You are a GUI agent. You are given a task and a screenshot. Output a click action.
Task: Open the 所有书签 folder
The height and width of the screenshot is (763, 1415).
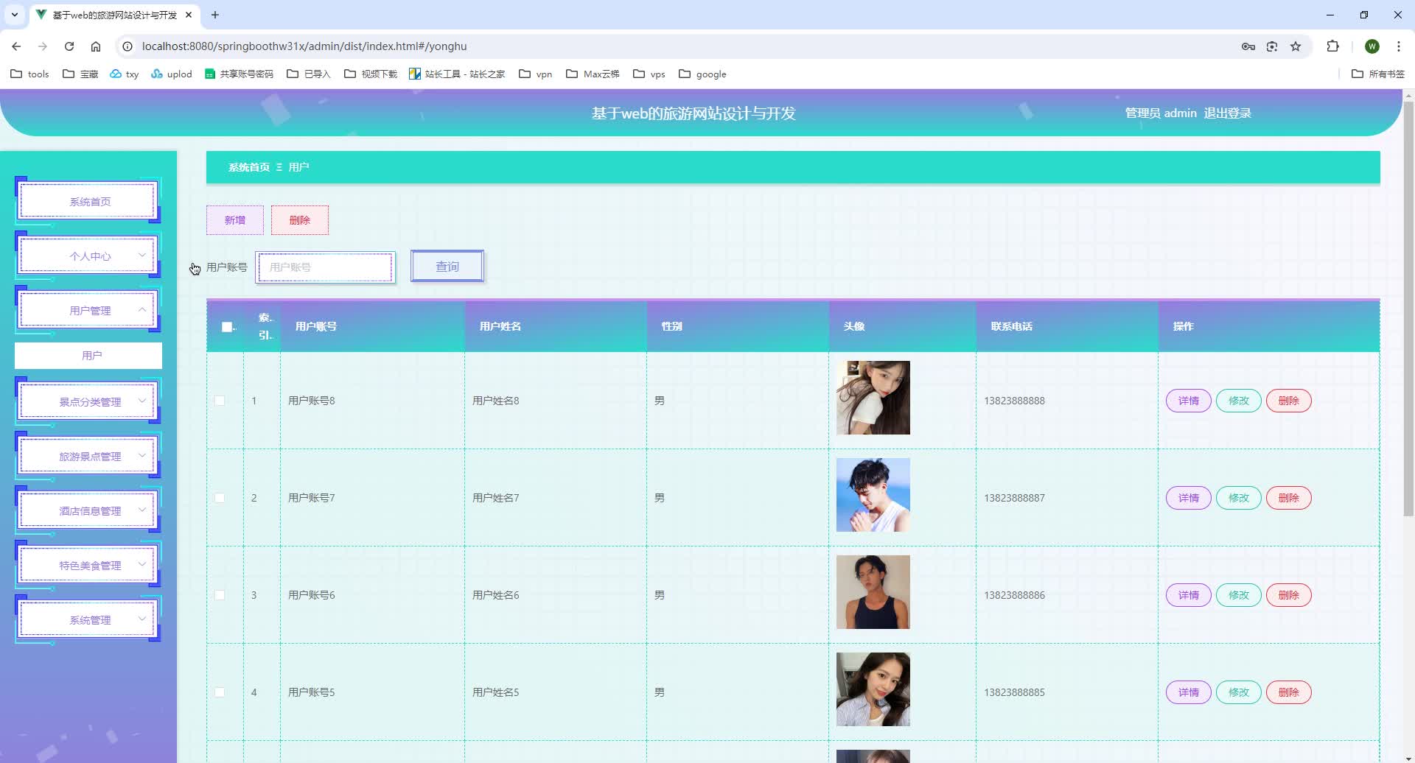[x=1378, y=74]
